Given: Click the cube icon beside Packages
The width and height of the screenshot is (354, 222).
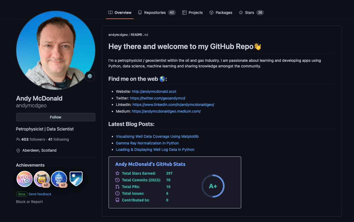Looking at the screenshot, I should click(211, 13).
